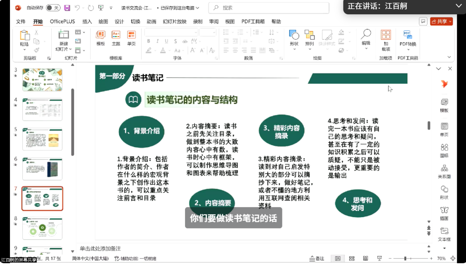Click the 加载项 add-ins icon
This screenshot has width=466, height=266.
pos(386,35)
